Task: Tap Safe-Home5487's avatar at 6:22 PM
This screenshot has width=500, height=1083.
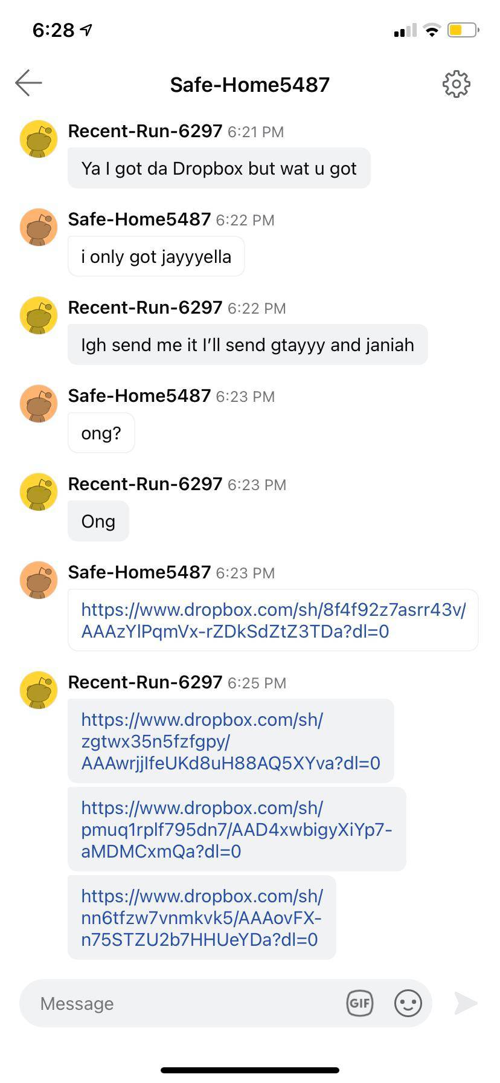Action: [39, 227]
